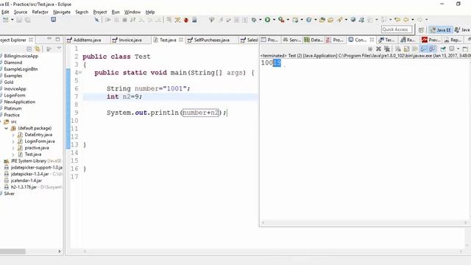Switch to the Java perspective
Image resolution: width=471 pixels, height=265 pixels.
463,29
